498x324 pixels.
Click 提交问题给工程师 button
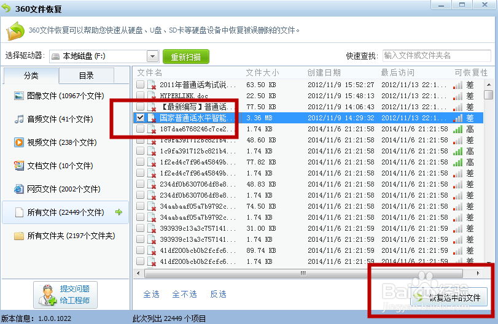point(66,295)
